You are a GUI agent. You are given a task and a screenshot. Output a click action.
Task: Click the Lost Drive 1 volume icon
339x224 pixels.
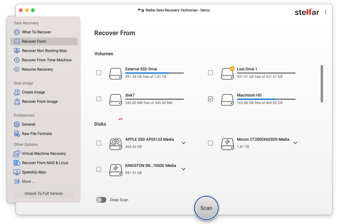227,74
